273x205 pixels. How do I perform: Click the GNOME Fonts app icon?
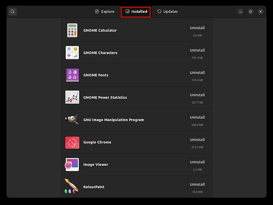72,75
